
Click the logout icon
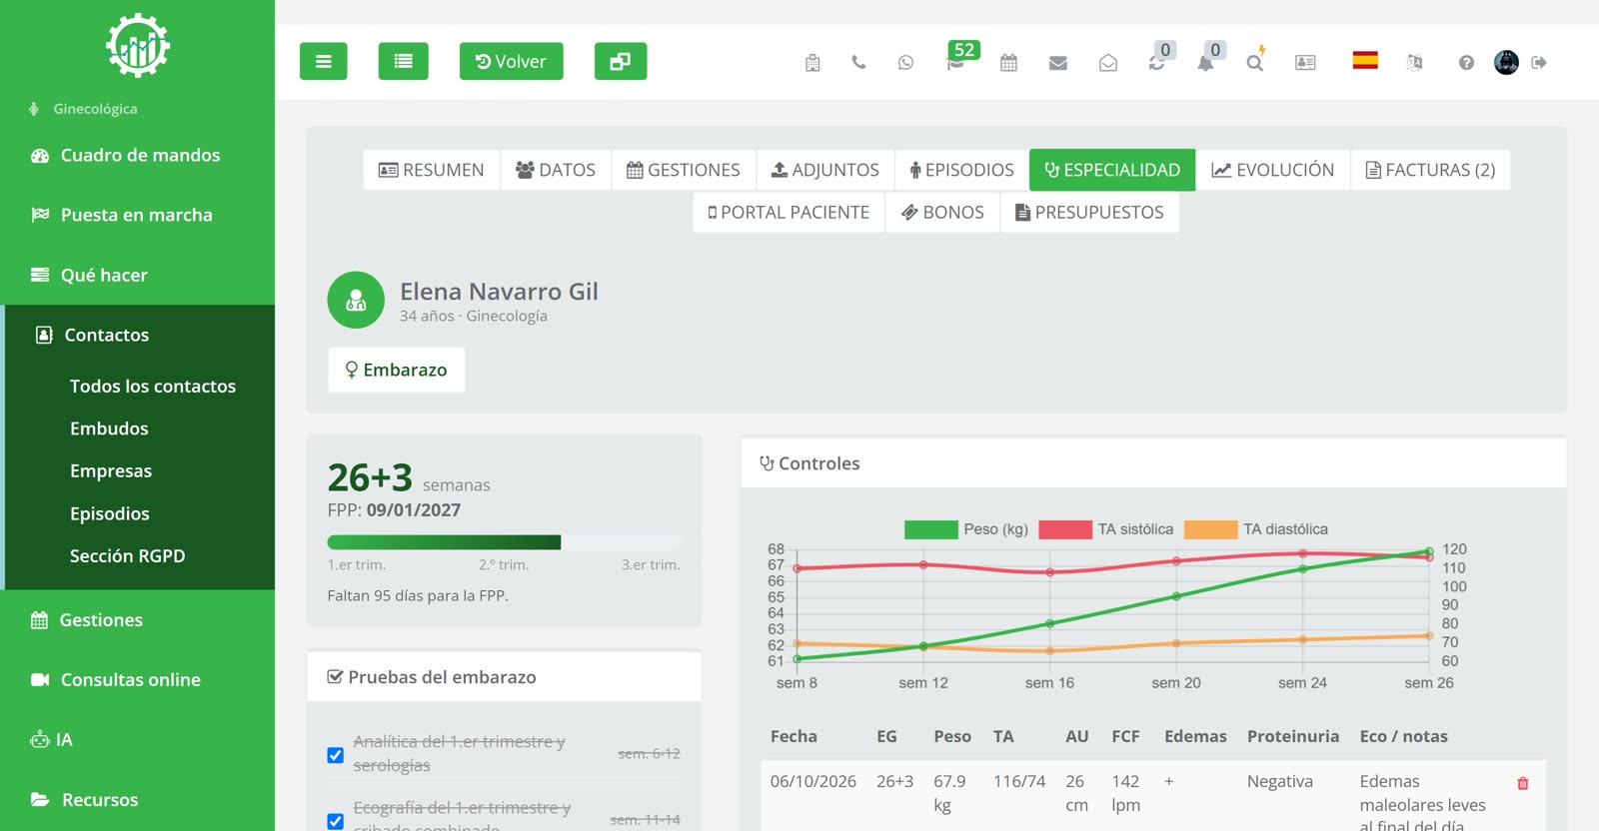pos(1539,62)
